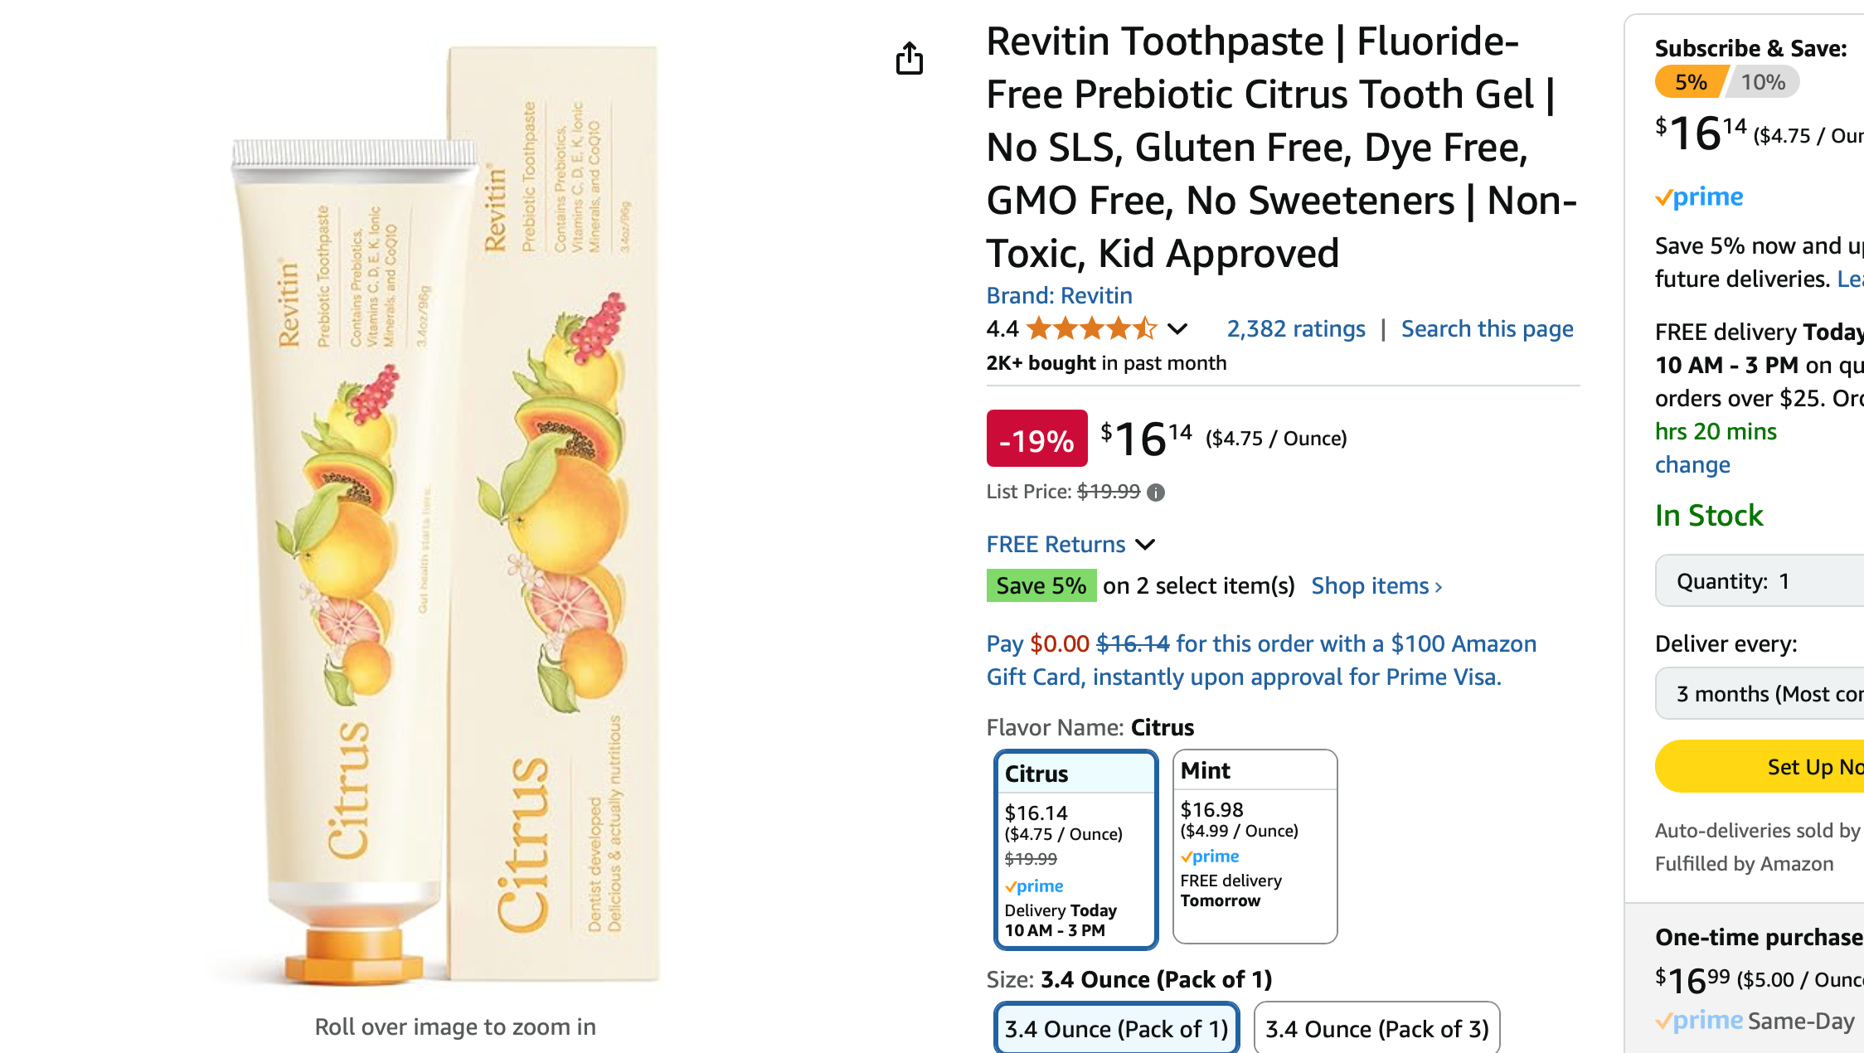Screen dimensions: 1864x1053
Task: Click the Prime badge under Subscribe price
Action: point(1699,197)
